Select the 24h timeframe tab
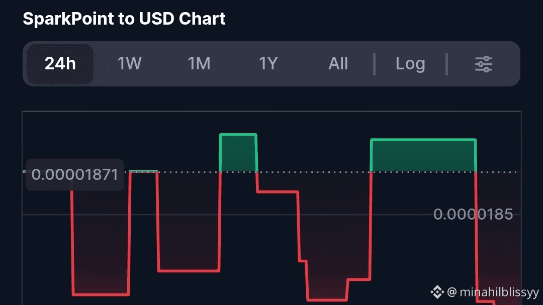The width and height of the screenshot is (543, 305). (x=60, y=64)
